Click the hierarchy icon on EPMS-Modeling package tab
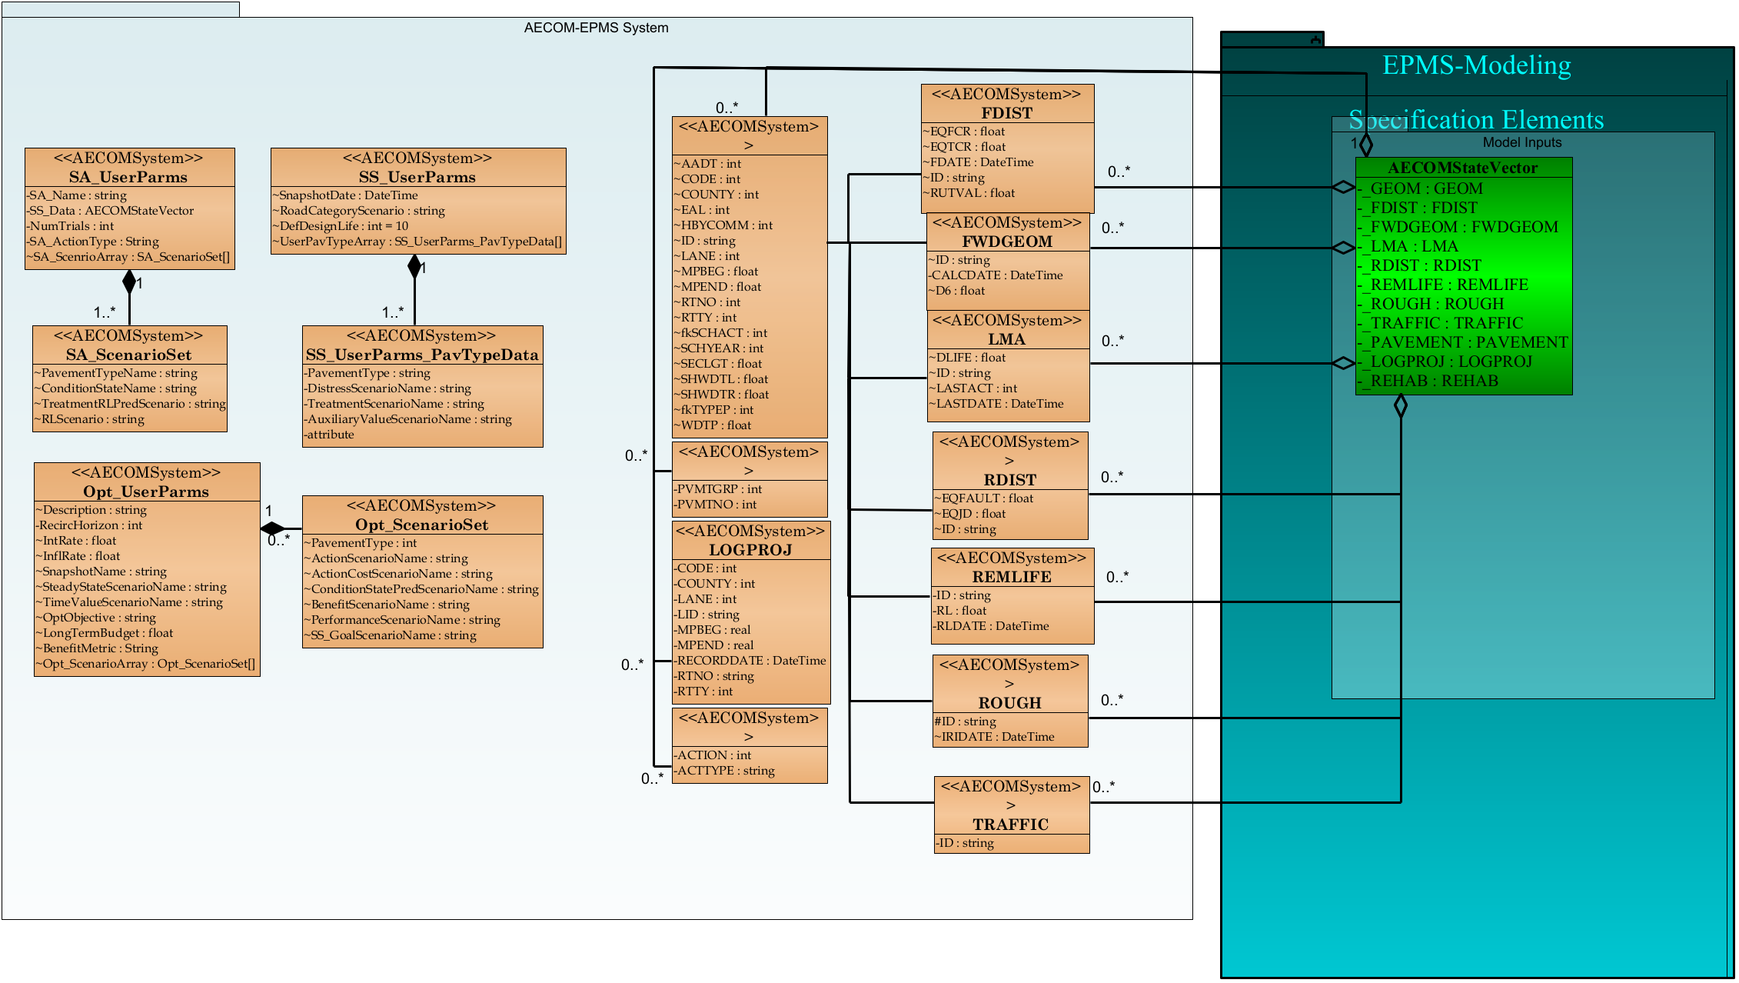This screenshot has height=983, width=1739. point(1316,39)
